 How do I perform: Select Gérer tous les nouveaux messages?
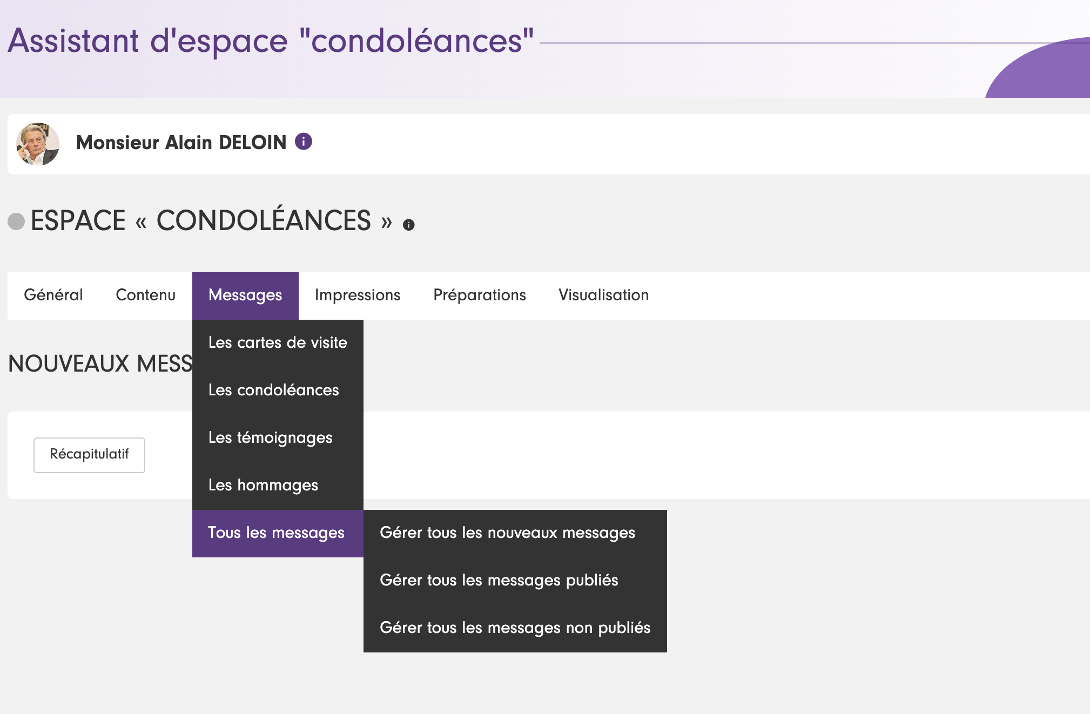tap(508, 533)
